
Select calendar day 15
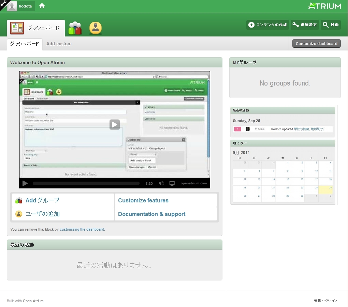pyautogui.click(x=283, y=181)
